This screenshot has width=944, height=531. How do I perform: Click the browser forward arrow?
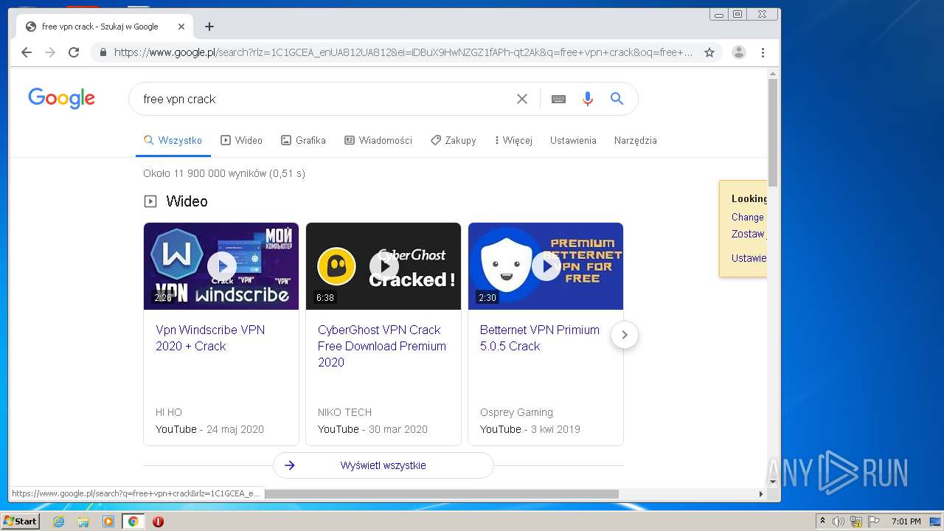coord(50,52)
